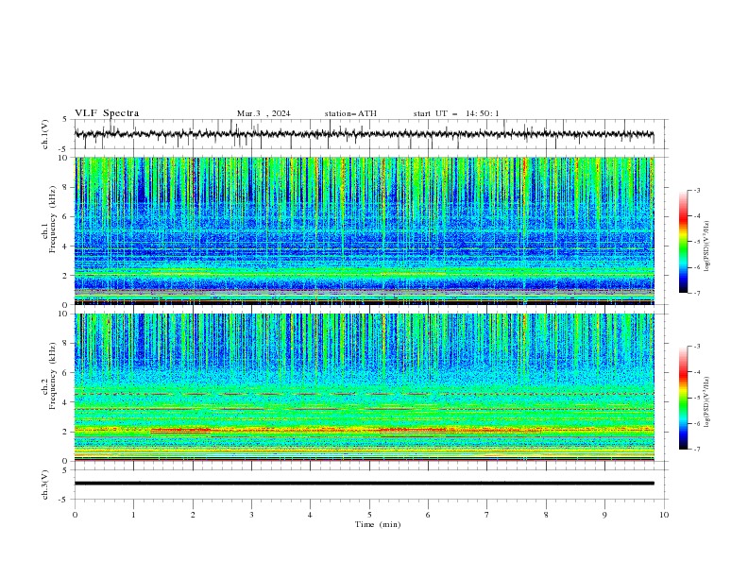The height and width of the screenshot is (578, 748).
Task: Click the ch.1 frequency axis "4" tick label
Action: [x=65, y=246]
